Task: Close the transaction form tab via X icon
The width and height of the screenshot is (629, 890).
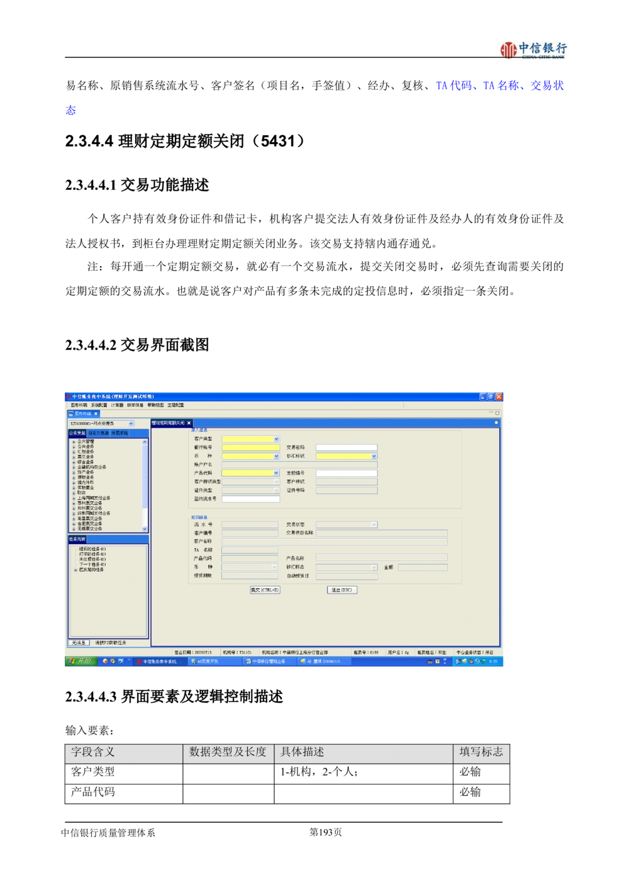Action: click(189, 423)
